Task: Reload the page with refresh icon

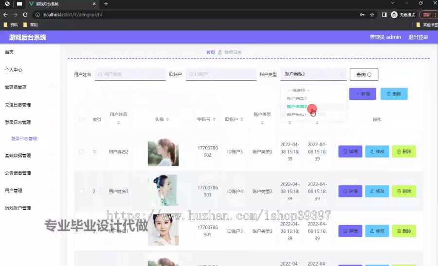Action: 25,15
